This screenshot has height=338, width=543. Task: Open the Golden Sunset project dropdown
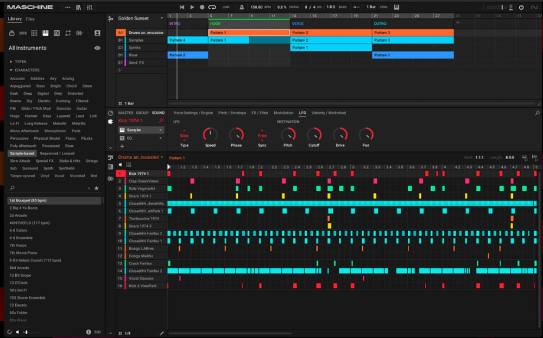point(162,18)
